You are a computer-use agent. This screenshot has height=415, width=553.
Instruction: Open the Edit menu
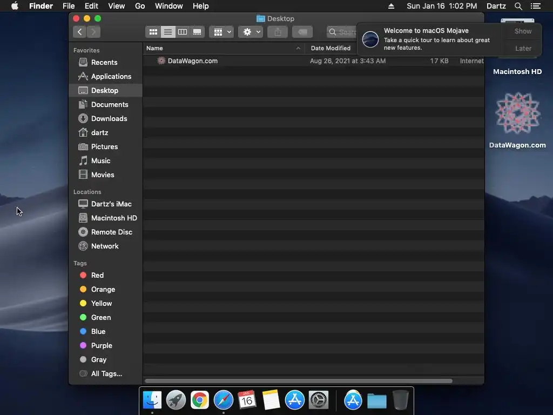pyautogui.click(x=91, y=6)
